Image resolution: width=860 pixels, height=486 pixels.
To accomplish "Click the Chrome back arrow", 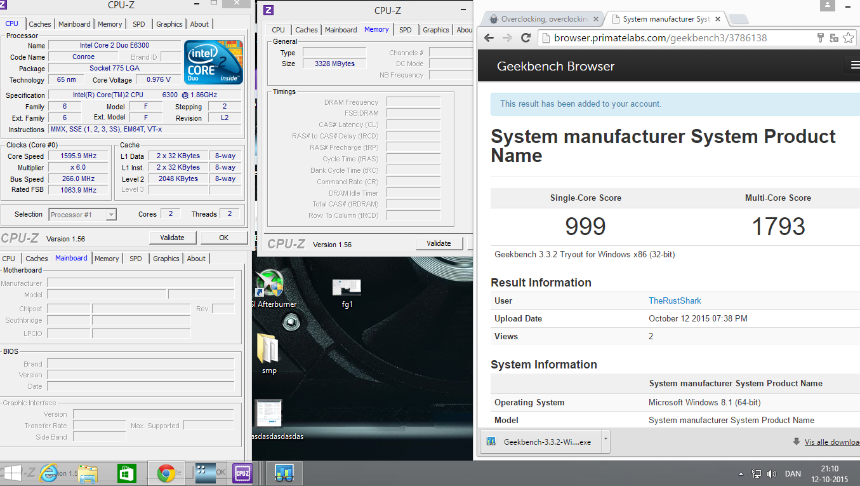I will tap(489, 38).
